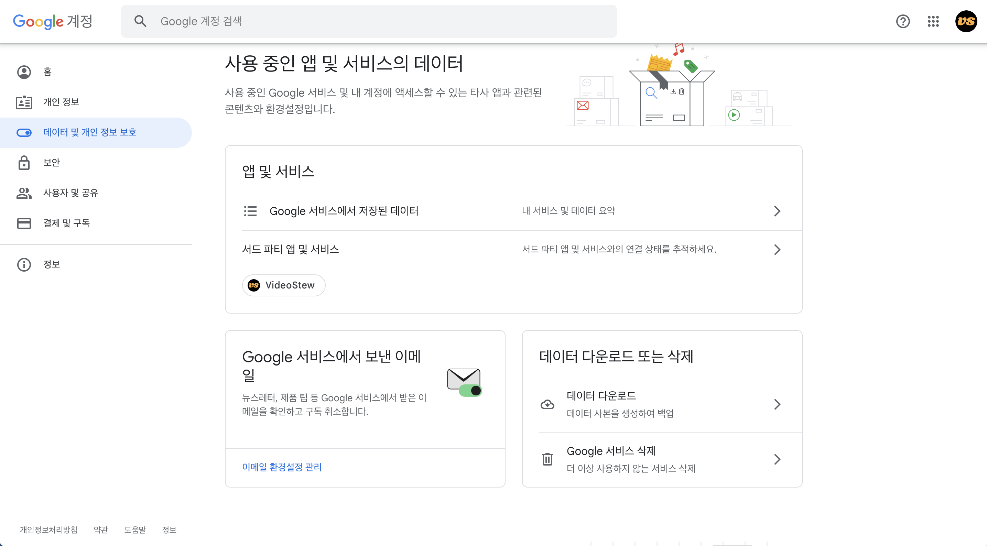The height and width of the screenshot is (546, 987).
Task: Click the VS profile avatar
Action: (x=966, y=21)
